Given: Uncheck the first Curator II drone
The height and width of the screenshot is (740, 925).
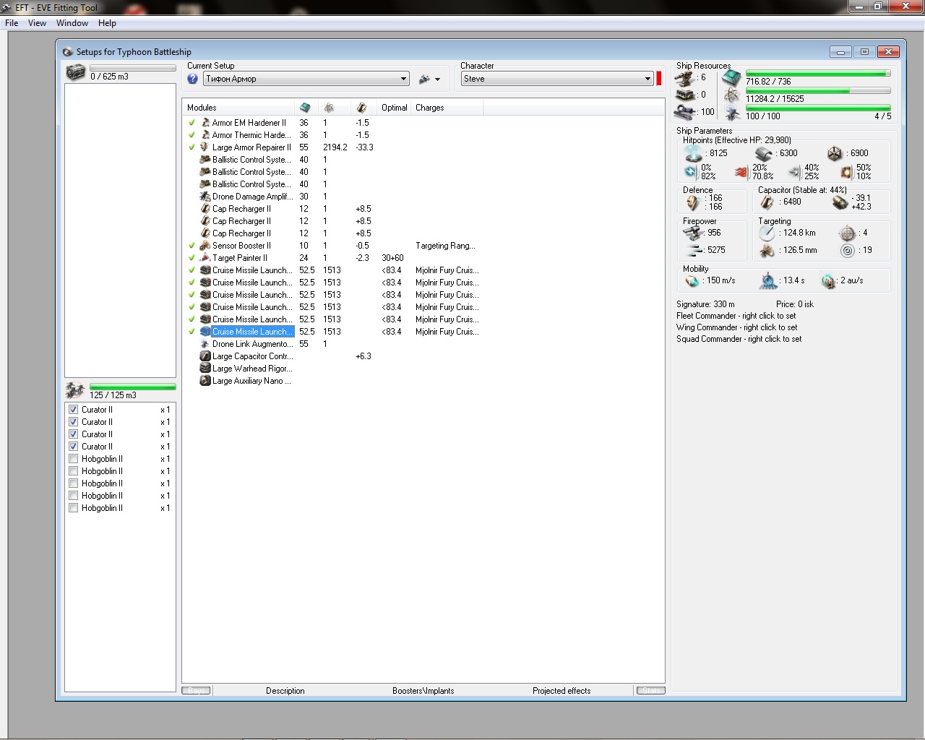Looking at the screenshot, I should click(73, 410).
